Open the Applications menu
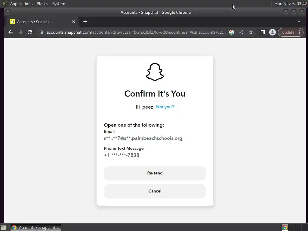Screen dimensions: 308x231 click(x=21, y=4)
